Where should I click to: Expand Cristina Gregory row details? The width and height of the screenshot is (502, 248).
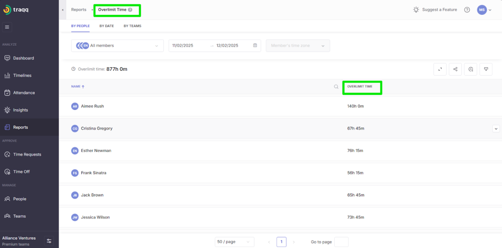496,128
